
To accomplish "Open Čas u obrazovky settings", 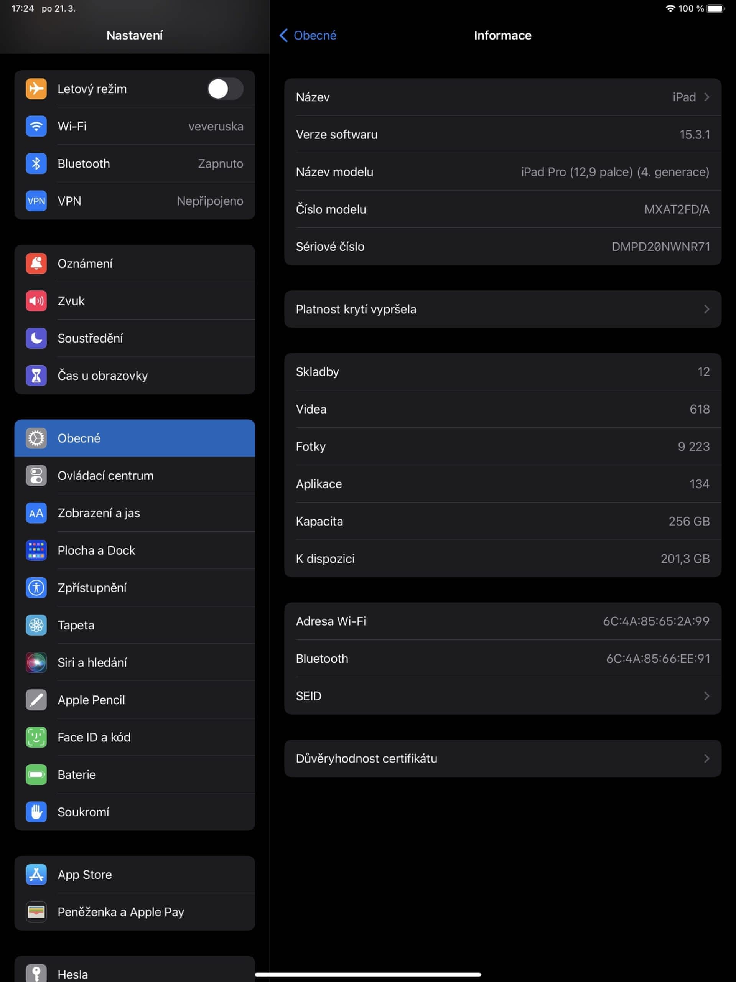I will click(135, 375).
